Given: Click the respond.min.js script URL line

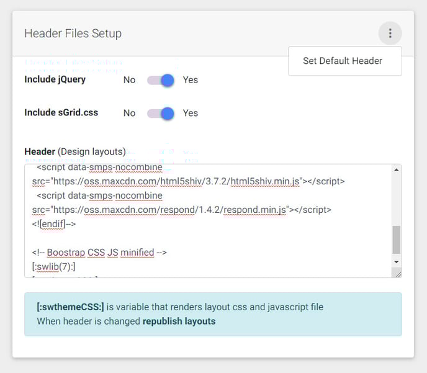Looking at the screenshot, I should [x=182, y=210].
